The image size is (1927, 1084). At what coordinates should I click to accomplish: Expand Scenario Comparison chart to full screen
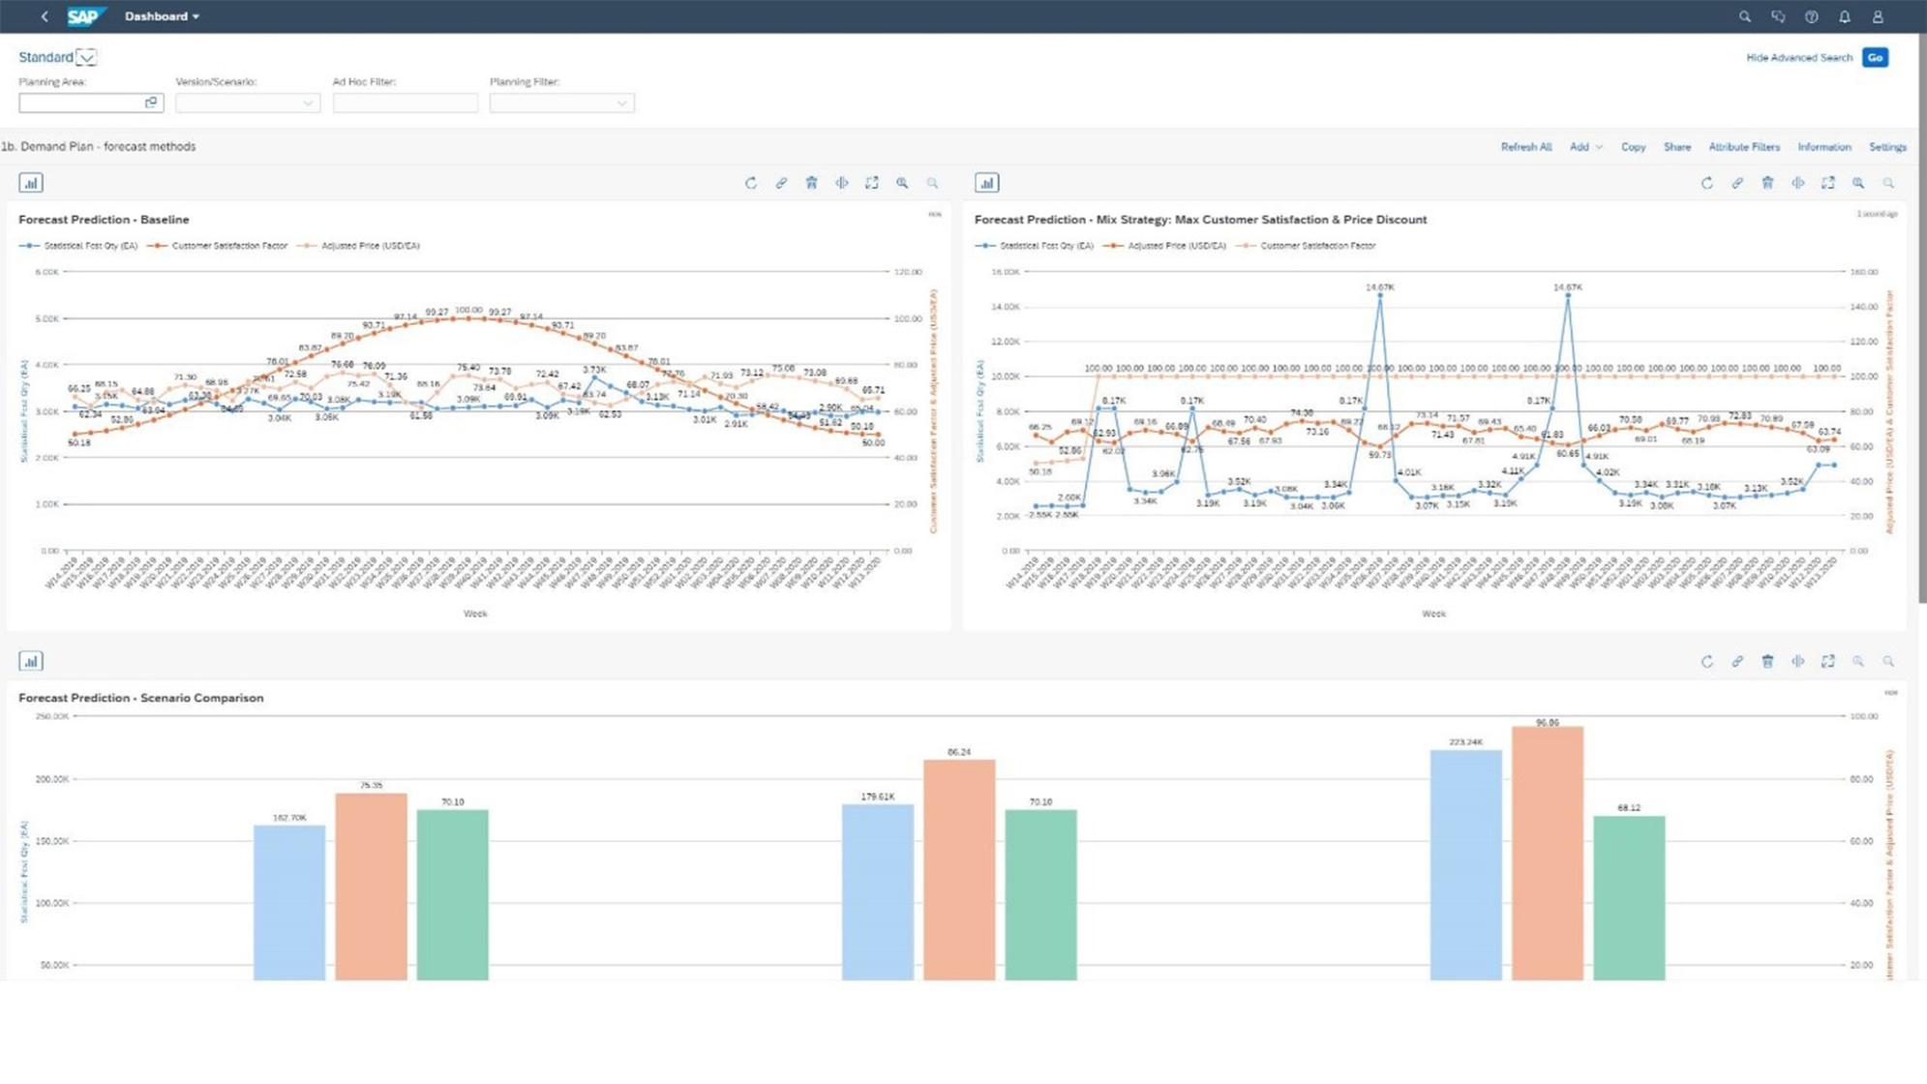pos(1828,661)
